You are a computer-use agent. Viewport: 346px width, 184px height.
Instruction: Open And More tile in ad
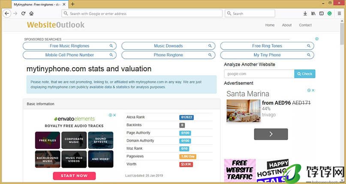101,159
